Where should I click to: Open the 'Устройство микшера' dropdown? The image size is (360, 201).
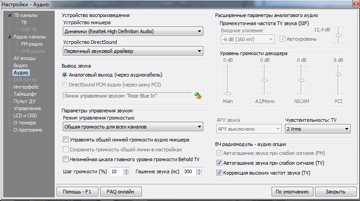click(132, 31)
